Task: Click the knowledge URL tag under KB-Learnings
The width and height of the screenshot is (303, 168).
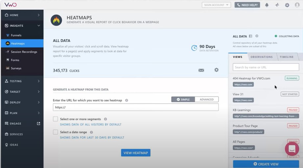Action: pos(266,116)
